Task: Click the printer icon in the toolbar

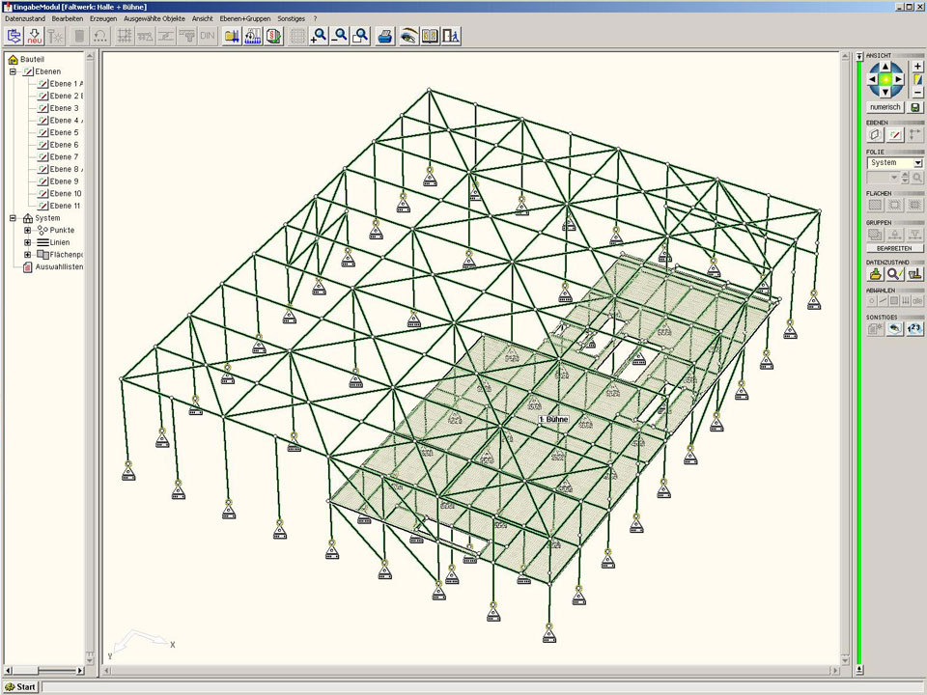Action: pos(385,37)
